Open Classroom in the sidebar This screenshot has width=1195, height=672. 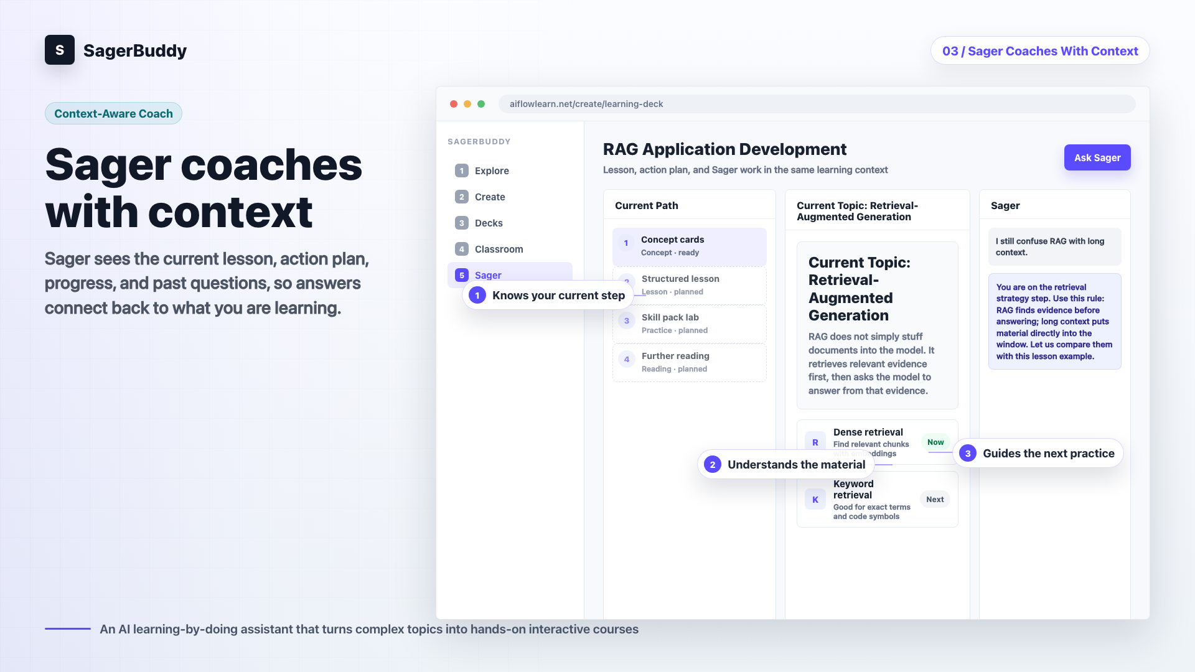(510, 249)
